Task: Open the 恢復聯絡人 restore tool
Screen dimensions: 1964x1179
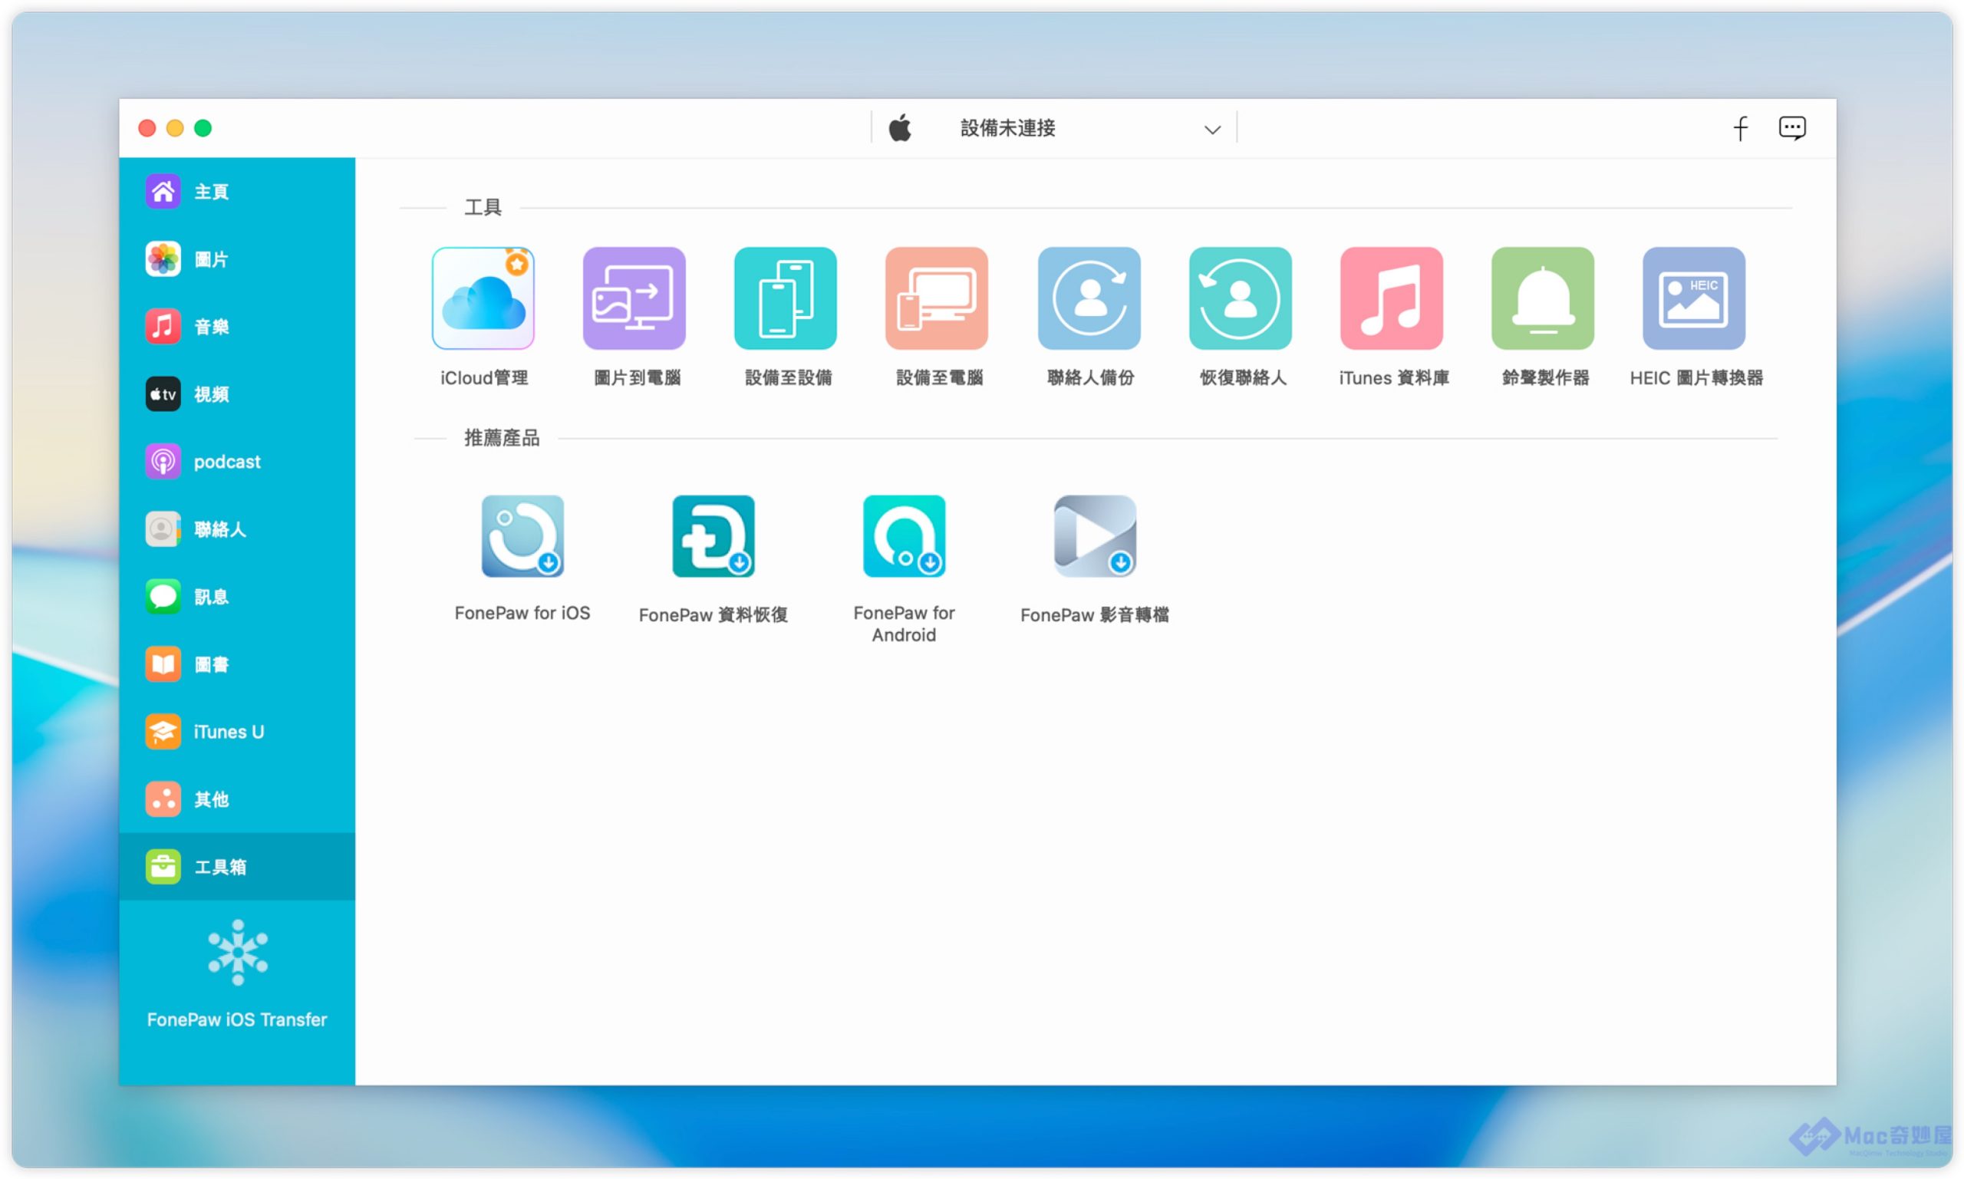Action: point(1240,298)
